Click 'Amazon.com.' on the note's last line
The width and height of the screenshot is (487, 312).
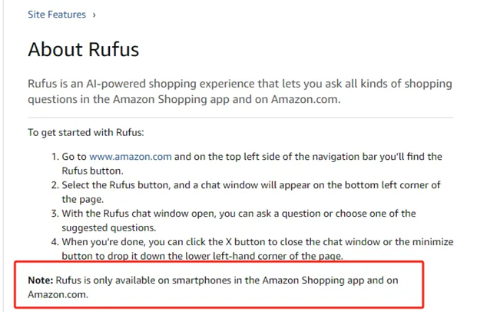point(58,294)
